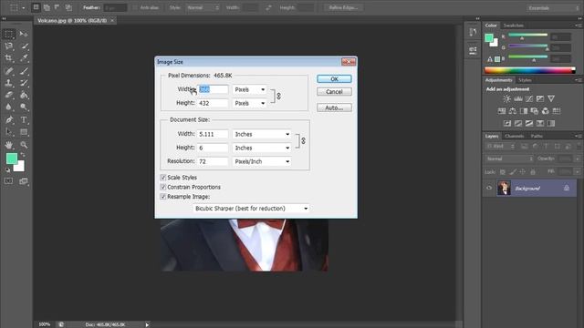Screen dimensions: 584x328
Task: Select the Adjustments tab
Action: click(499, 80)
